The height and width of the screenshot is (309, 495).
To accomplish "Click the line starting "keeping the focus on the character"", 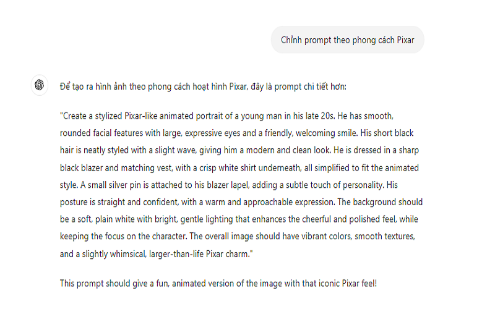I will (x=241, y=236).
